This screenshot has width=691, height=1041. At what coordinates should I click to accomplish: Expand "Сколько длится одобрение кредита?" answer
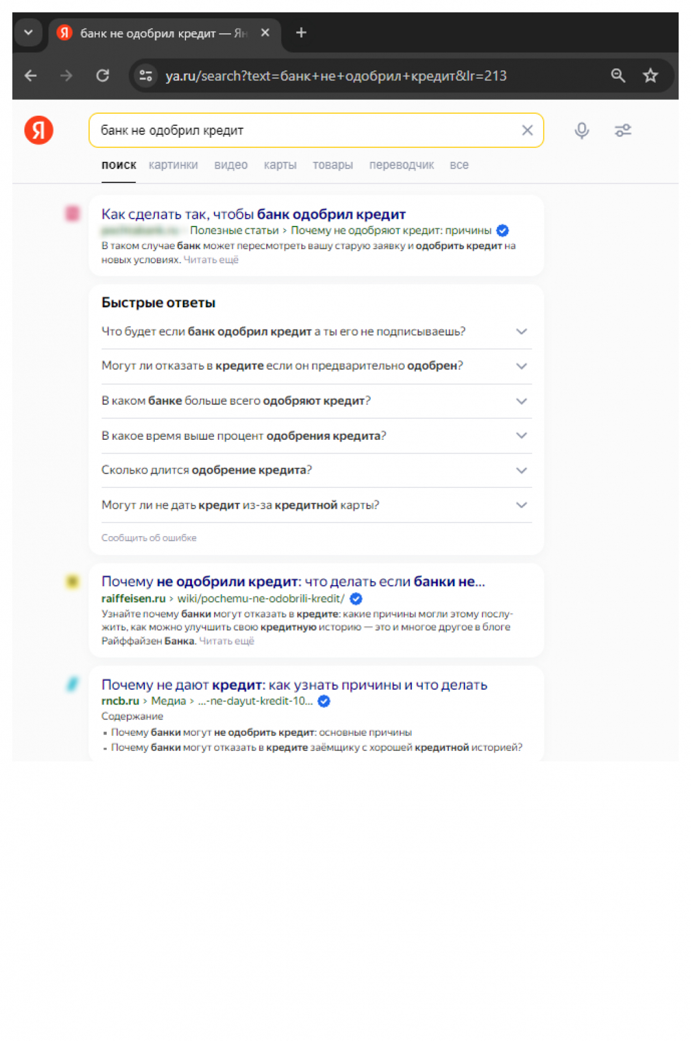pyautogui.click(x=521, y=470)
